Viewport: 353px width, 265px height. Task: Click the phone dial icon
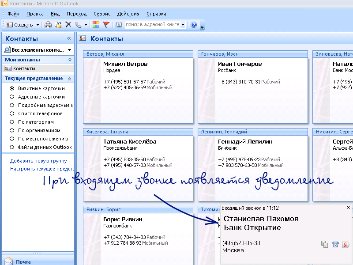(78, 25)
